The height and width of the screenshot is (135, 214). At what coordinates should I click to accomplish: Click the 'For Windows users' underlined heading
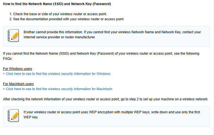tap(18, 69)
